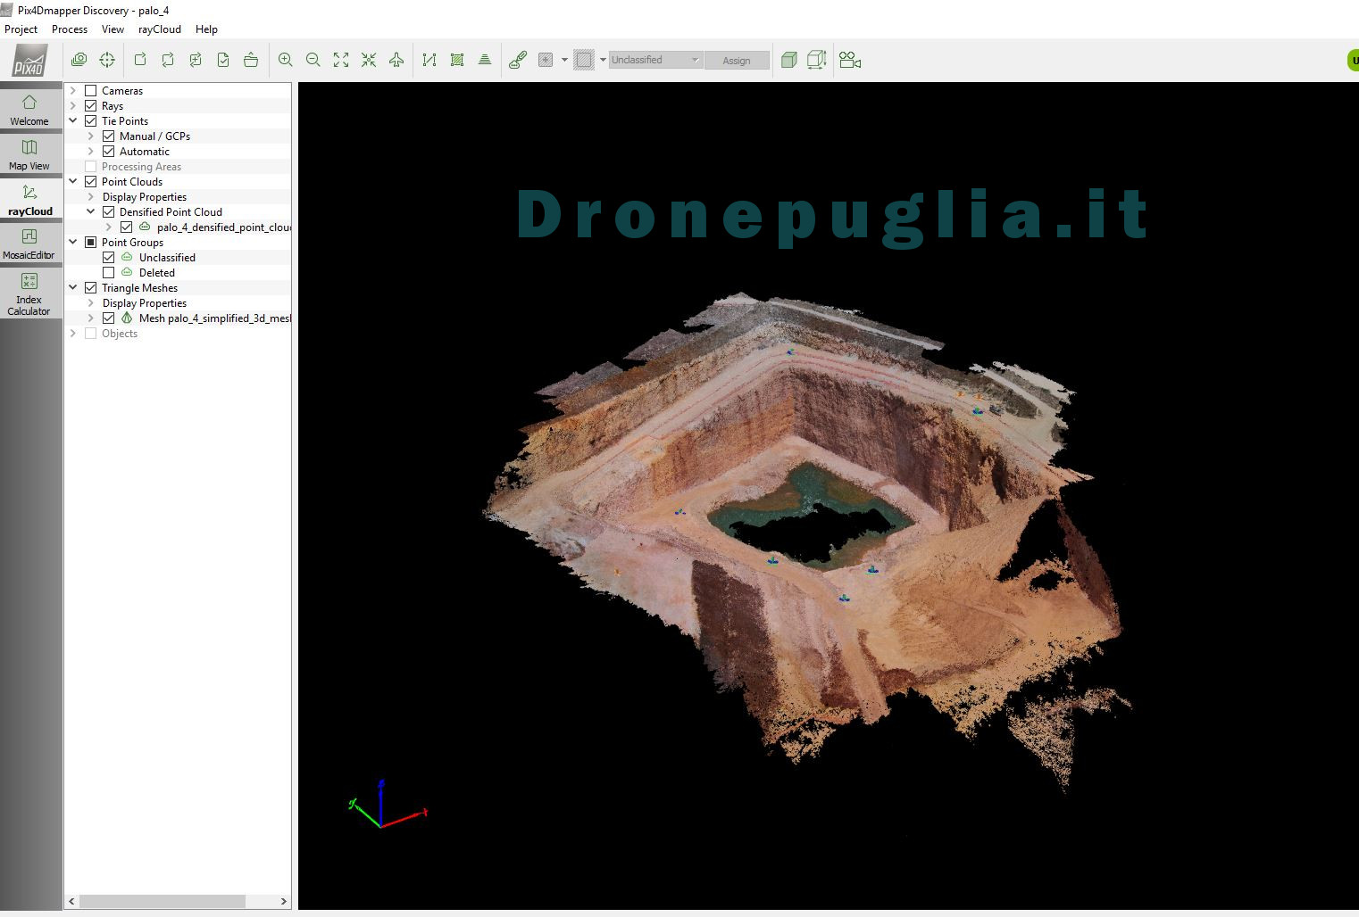This screenshot has height=917, width=1359.
Task: Open the MosaicEditor sidebar view
Action: [x=29, y=243]
